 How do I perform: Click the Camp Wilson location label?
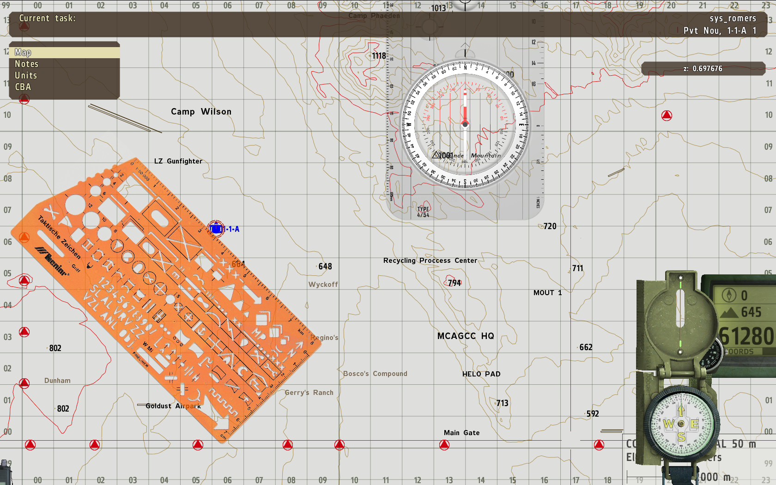coord(201,112)
